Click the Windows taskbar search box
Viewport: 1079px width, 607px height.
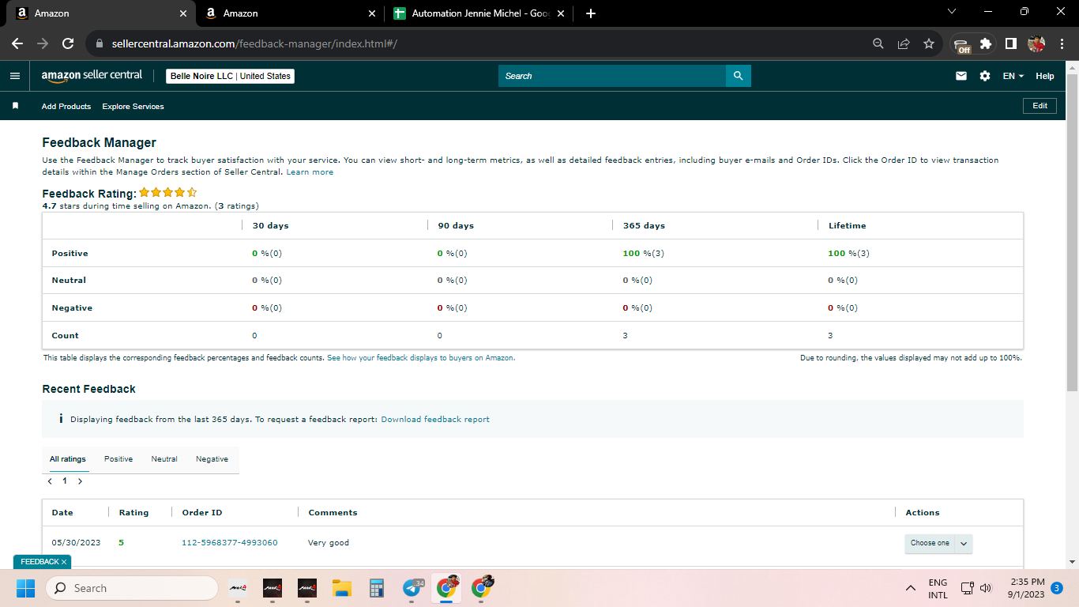[132, 588]
